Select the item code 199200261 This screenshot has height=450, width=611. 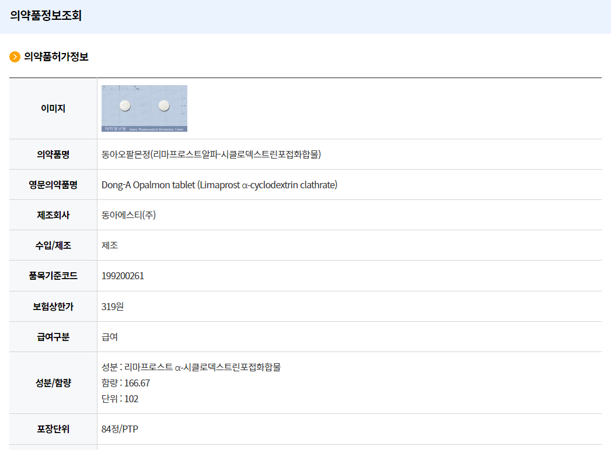click(123, 276)
